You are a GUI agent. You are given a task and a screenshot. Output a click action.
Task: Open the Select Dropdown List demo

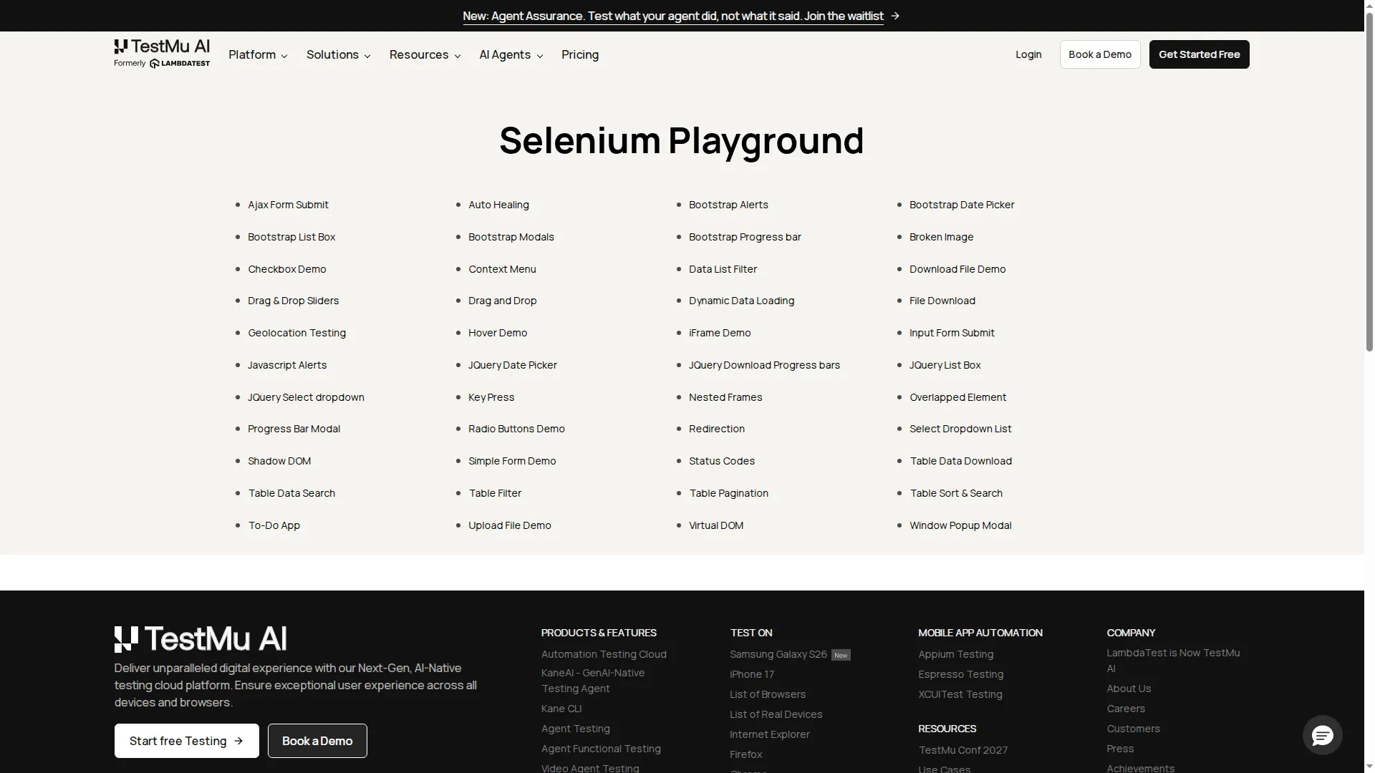pos(960,429)
